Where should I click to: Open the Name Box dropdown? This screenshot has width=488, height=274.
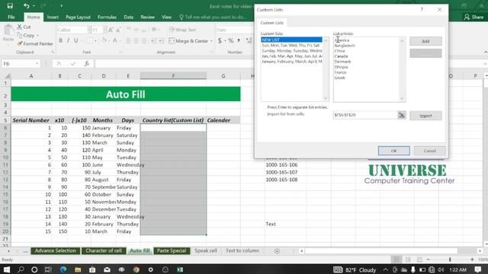coord(37,64)
